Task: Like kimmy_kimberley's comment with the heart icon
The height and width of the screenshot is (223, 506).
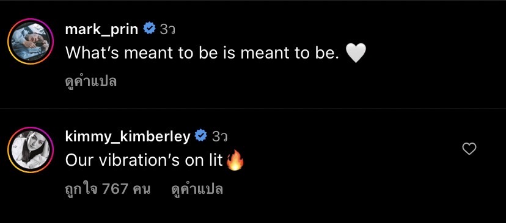Action: click(469, 149)
